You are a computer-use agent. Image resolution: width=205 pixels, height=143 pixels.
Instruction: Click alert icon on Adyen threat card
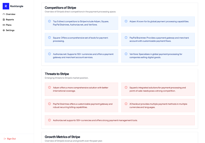(49, 88)
